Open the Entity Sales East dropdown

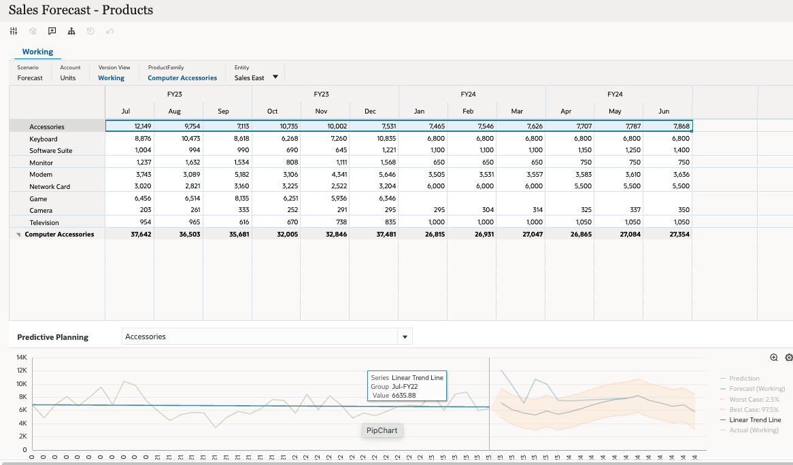pyautogui.click(x=275, y=77)
